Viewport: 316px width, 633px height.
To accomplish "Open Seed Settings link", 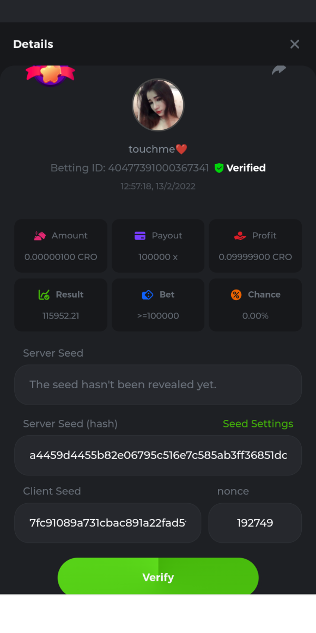I will (258, 424).
